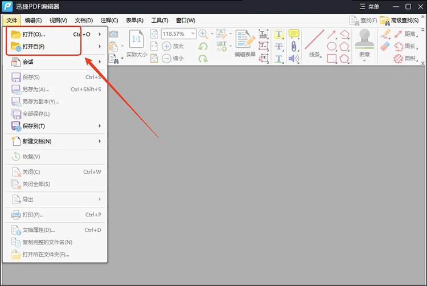Select the arrow drawing tool

(331, 34)
